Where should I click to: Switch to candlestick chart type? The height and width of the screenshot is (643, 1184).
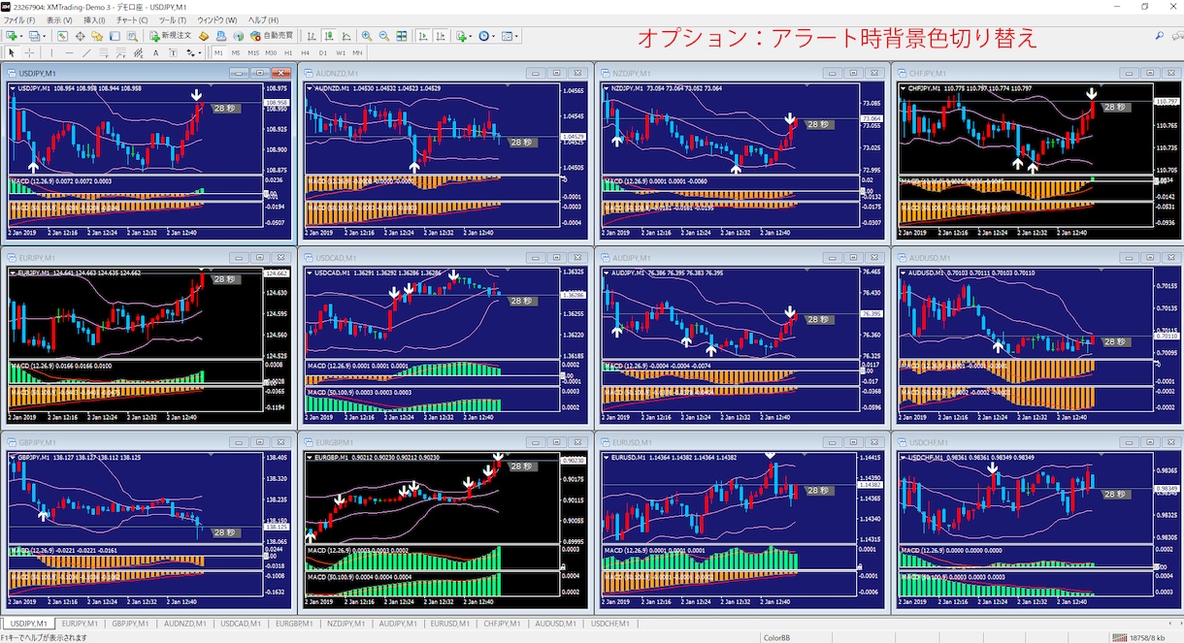coord(330,36)
